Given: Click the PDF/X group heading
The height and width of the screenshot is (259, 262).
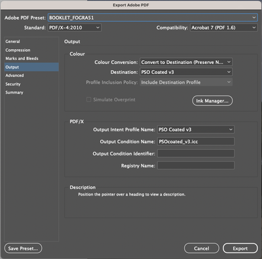Looking at the screenshot, I should coord(77,122).
